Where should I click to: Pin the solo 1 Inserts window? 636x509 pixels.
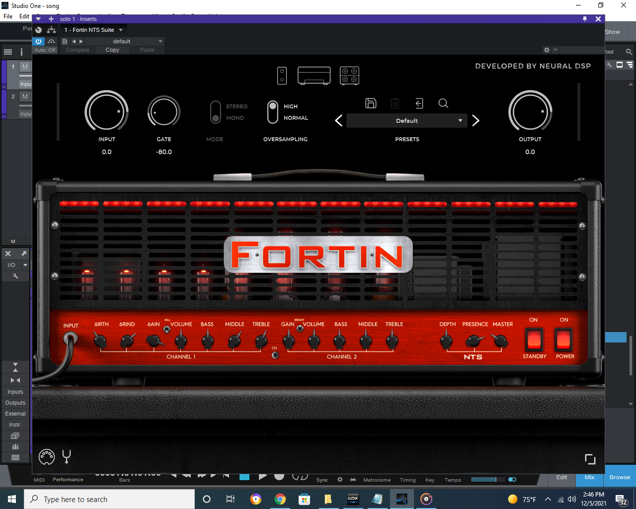(585, 19)
